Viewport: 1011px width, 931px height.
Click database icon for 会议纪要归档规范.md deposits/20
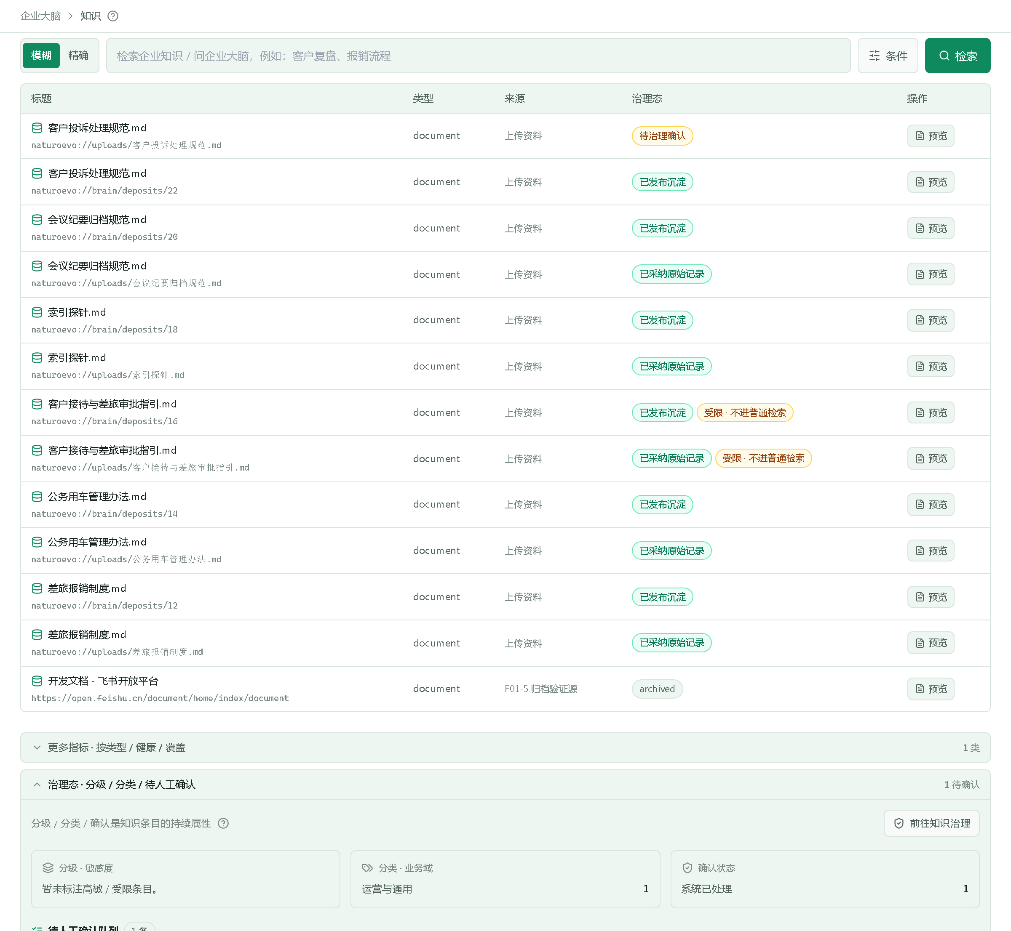click(37, 220)
